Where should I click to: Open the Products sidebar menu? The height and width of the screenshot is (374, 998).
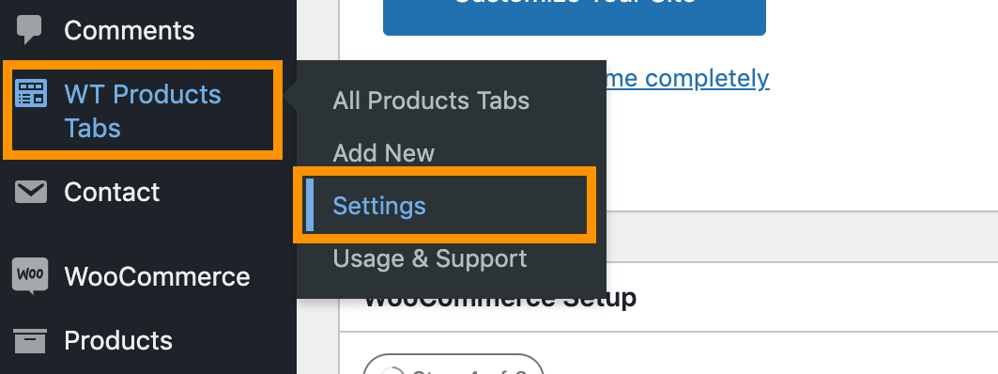click(118, 341)
